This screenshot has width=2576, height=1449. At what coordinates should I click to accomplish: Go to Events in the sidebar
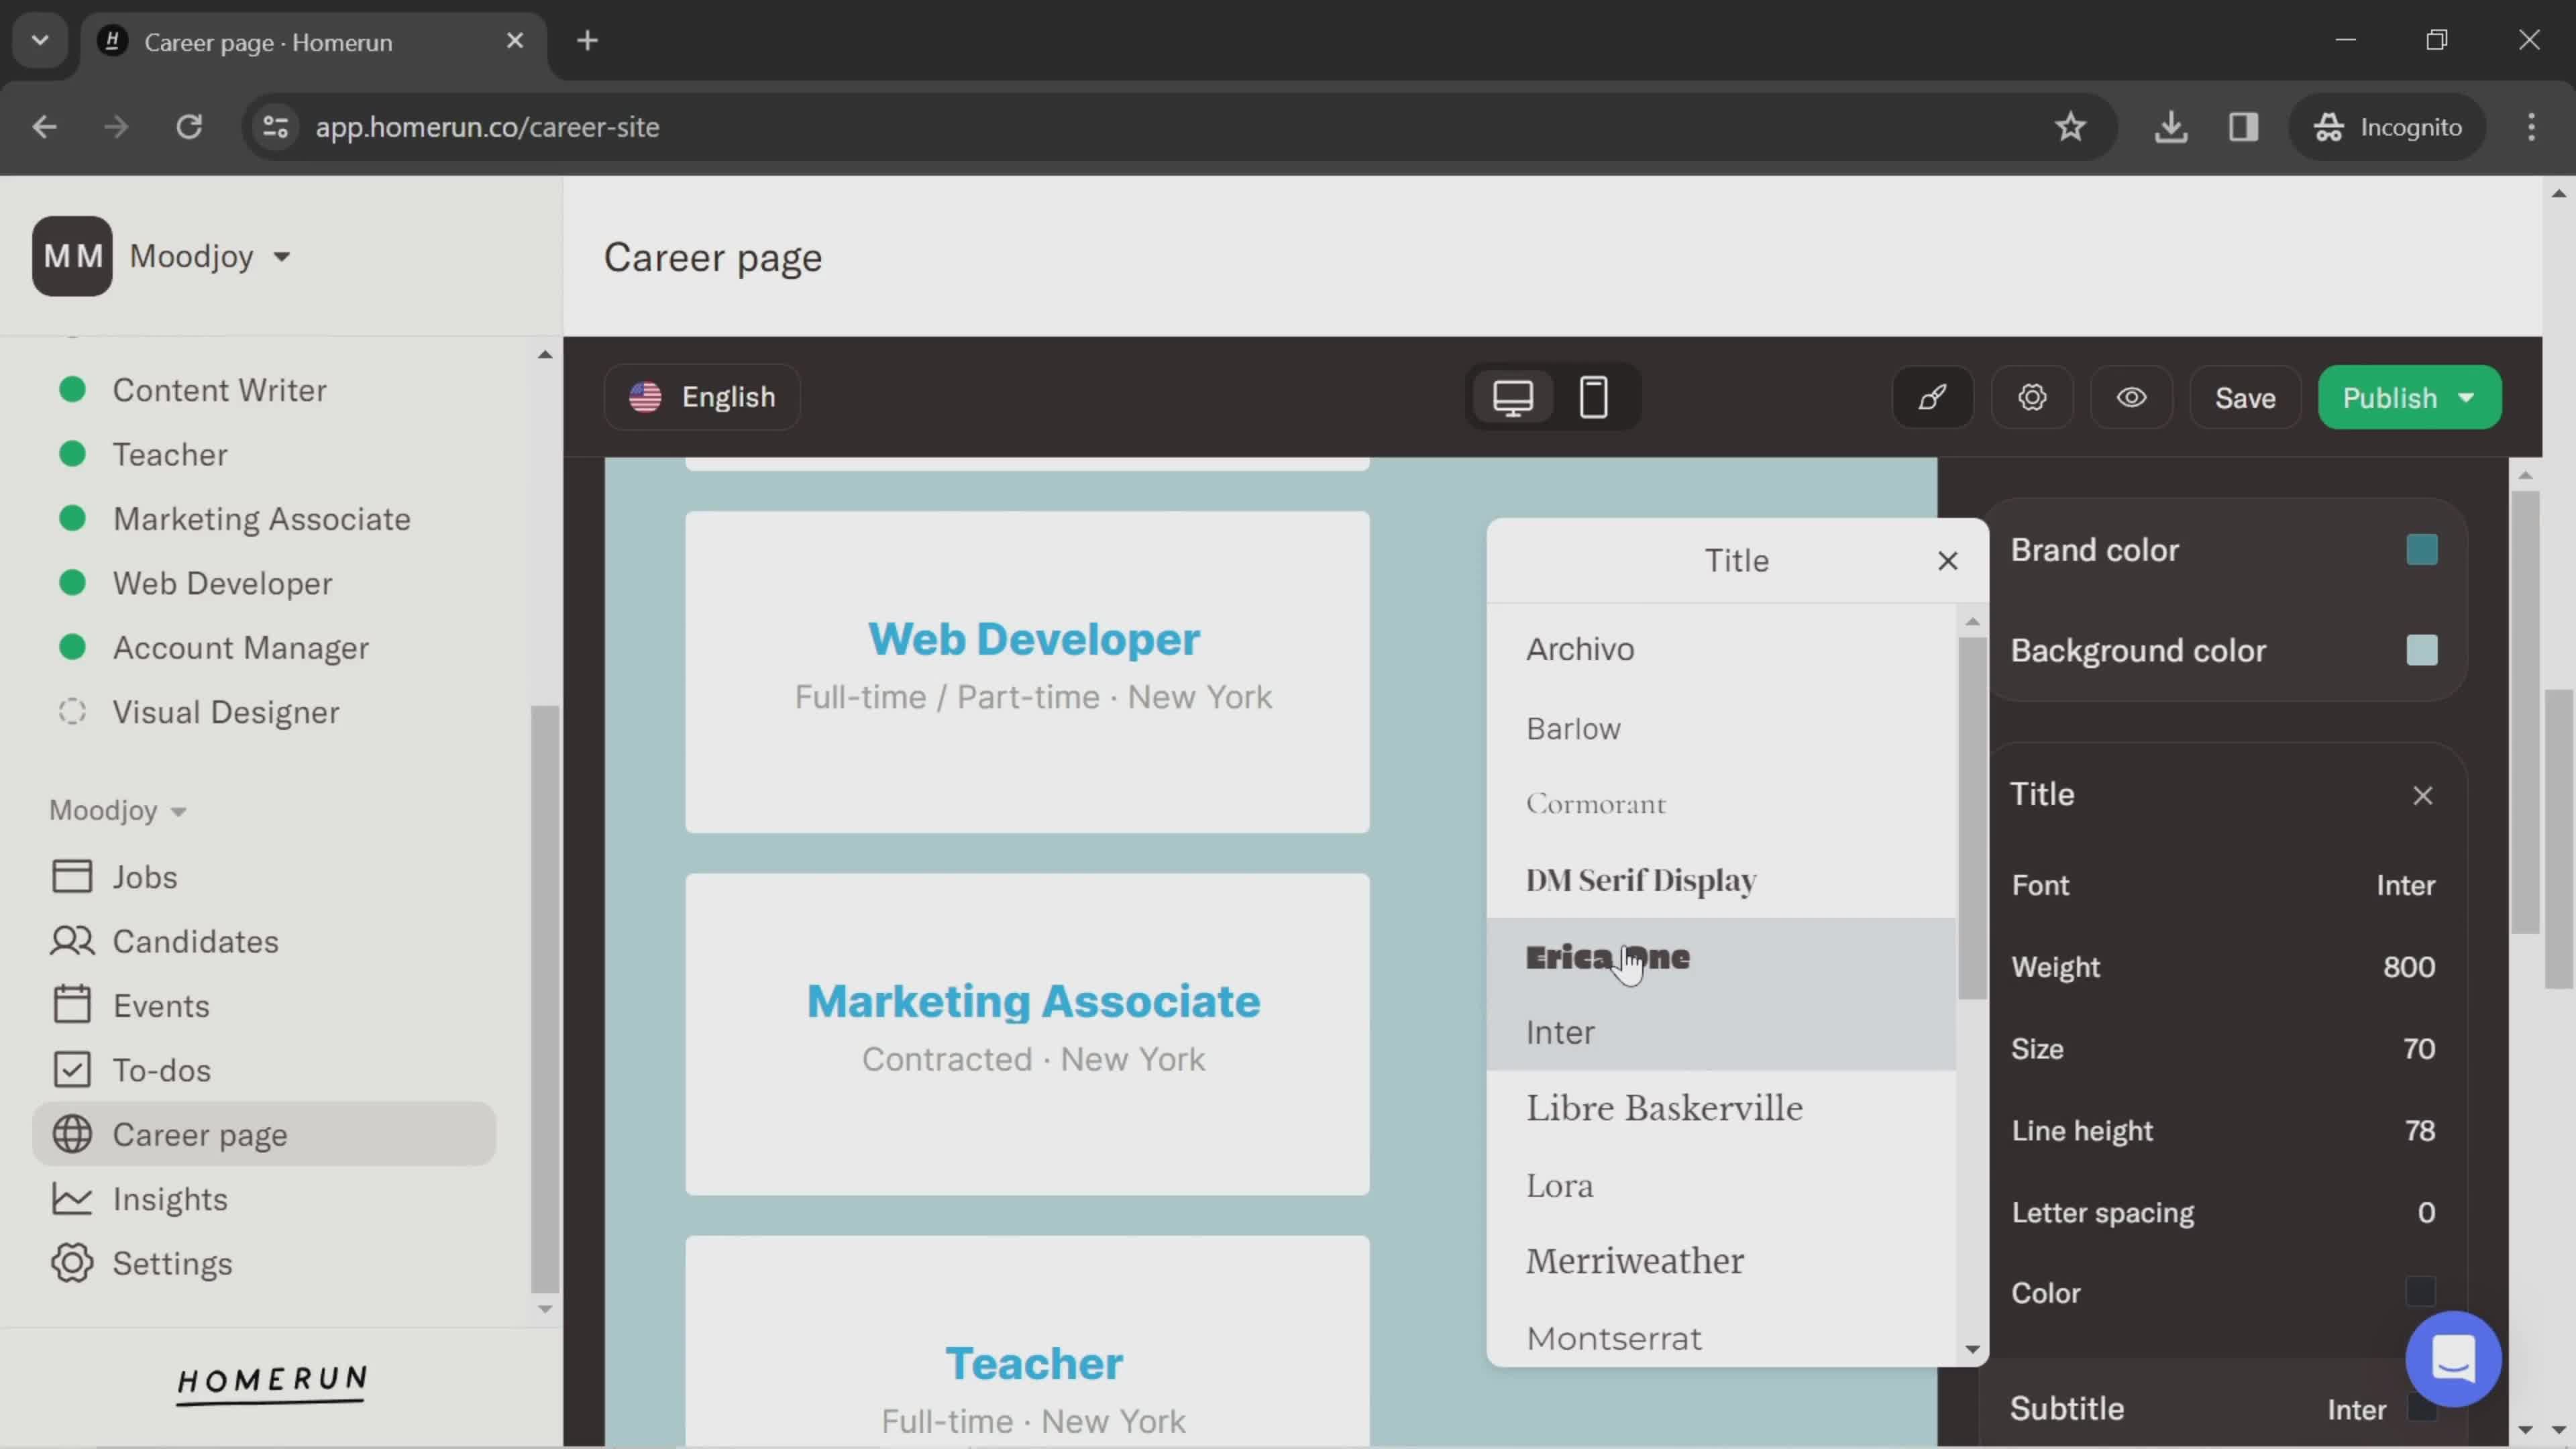(160, 1006)
